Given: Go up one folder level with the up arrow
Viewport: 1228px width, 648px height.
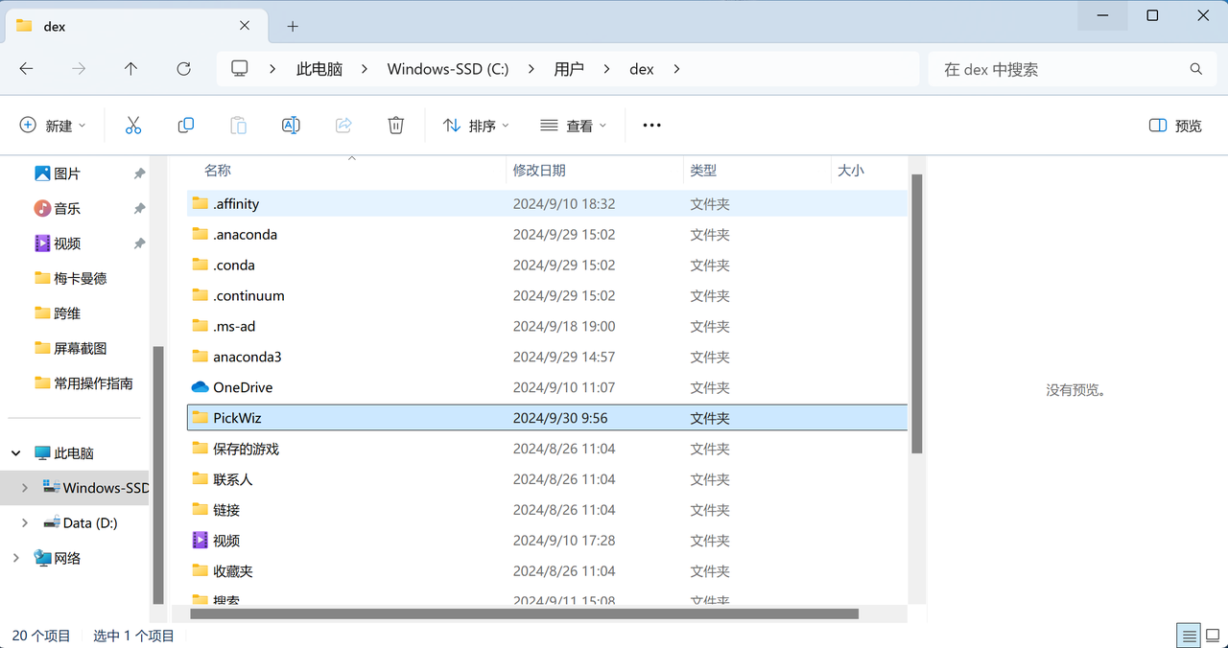Looking at the screenshot, I should pyautogui.click(x=130, y=69).
